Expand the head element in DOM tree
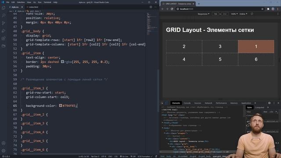The height and width of the screenshot is (158, 281). 162,123
